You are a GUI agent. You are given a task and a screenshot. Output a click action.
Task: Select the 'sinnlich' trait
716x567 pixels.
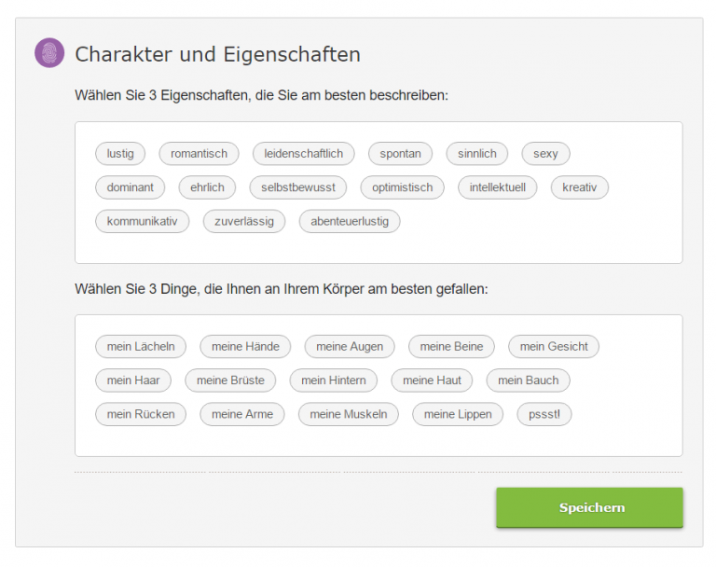coord(477,154)
